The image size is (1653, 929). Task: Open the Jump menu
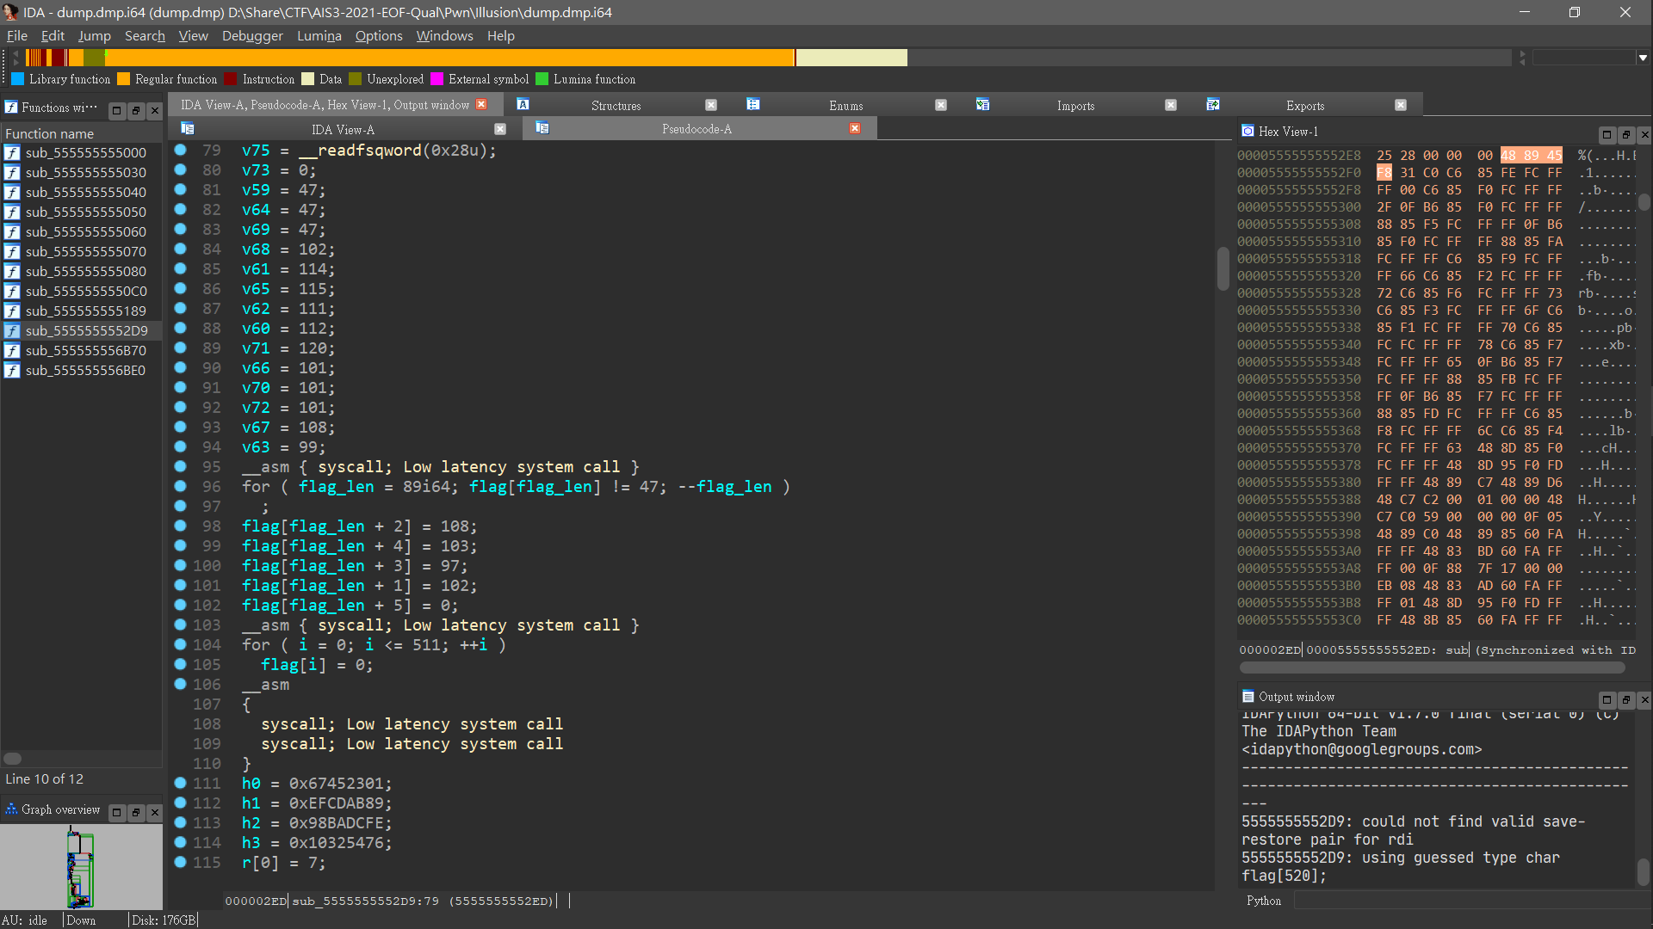[x=94, y=36]
